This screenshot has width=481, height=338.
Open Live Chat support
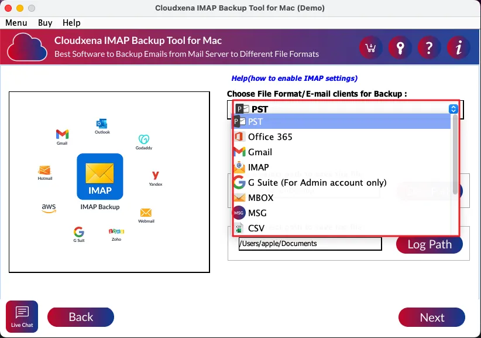[22, 316]
